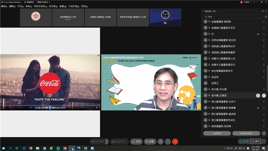Toggle mute icon for 後龍圖書館 楊宛甄
Image resolution: width=268 pixels, height=151 pixels.
[x=264, y=22]
